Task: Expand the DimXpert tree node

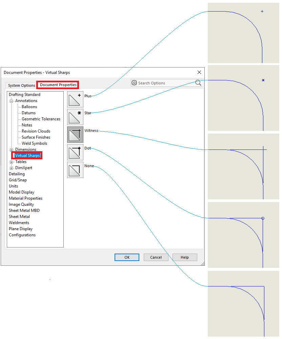Action: click(x=11, y=168)
